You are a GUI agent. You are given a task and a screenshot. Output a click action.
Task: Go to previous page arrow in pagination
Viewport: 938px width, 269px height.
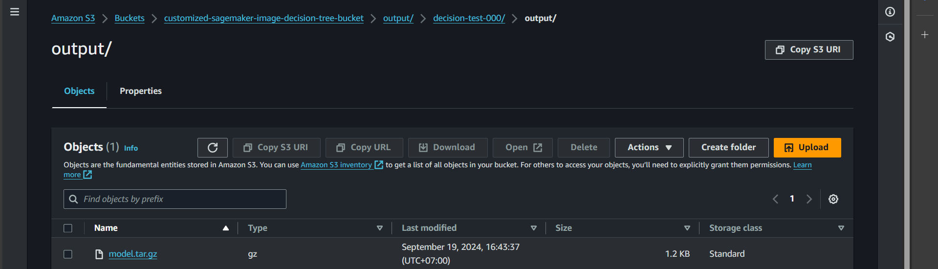[x=775, y=199]
